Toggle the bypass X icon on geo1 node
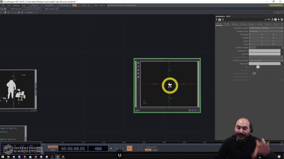 [x=138, y=70]
